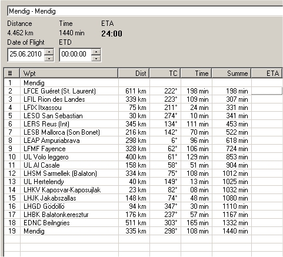Screen dimensions: 283x257
Task: Click the TC column header
Action: coord(165,74)
